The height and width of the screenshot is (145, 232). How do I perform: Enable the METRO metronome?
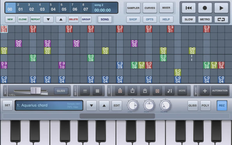pyautogui.click(x=205, y=19)
